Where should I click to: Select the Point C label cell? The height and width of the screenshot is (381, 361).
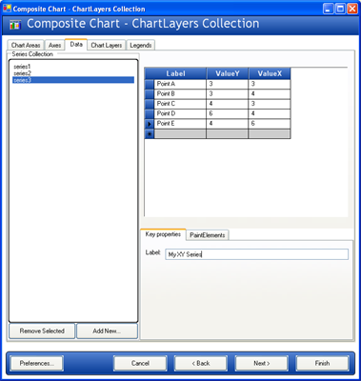point(180,104)
